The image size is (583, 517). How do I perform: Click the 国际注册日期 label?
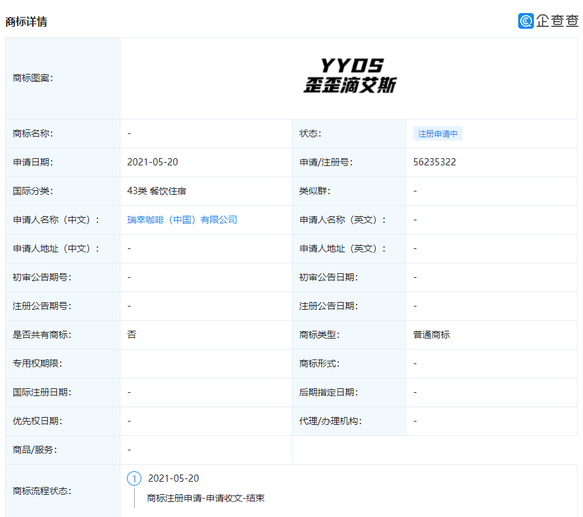[x=42, y=392]
